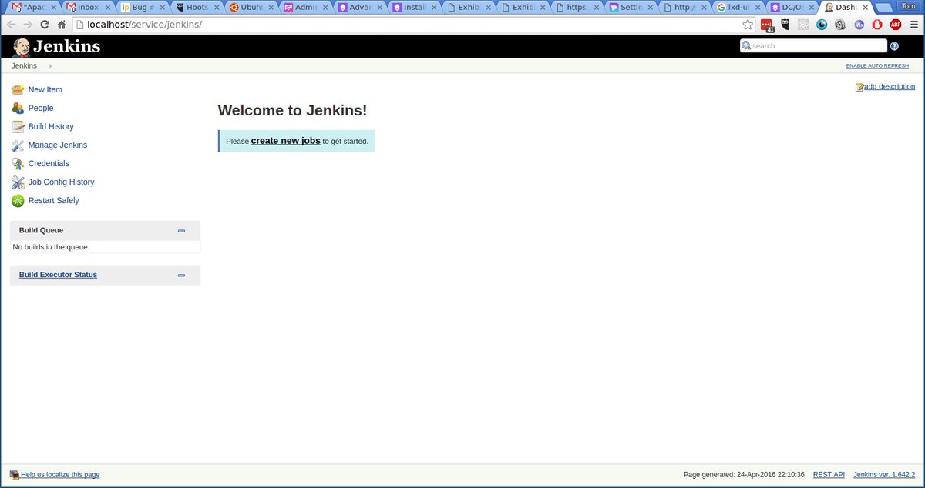Click the Build Queue panel title
This screenshot has width=925, height=488.
tap(42, 230)
